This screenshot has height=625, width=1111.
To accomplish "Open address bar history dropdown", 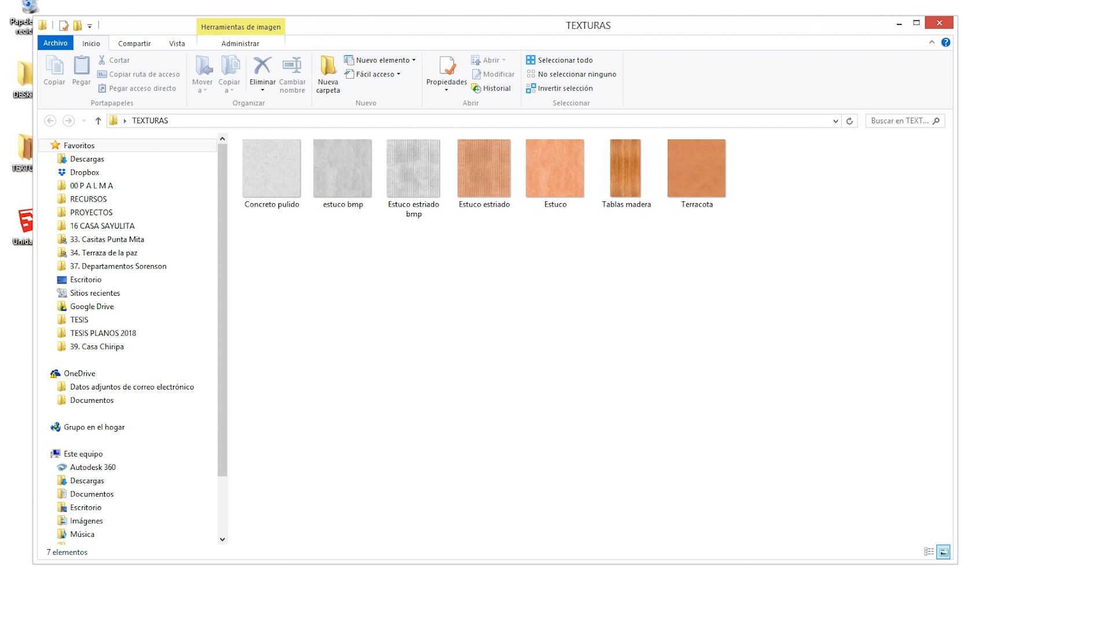I will (836, 121).
